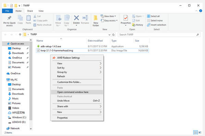Click the History icon in the Open group
Image resolution: width=205 pixels, height=136 pixels.
(133, 25)
